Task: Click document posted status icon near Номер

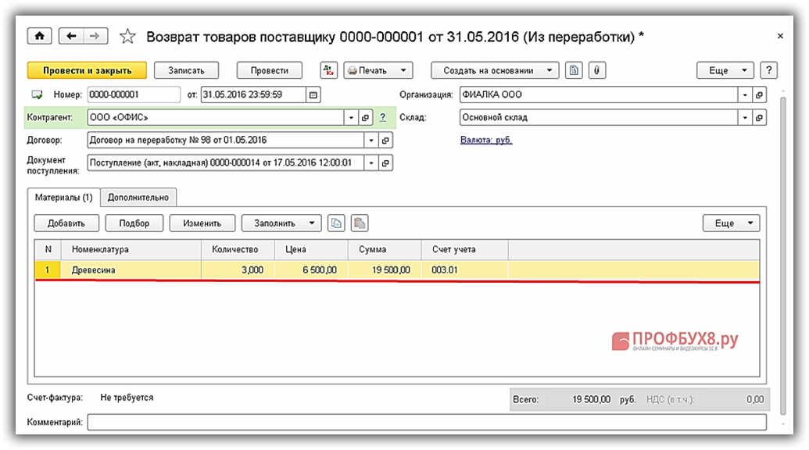Action: coord(38,95)
